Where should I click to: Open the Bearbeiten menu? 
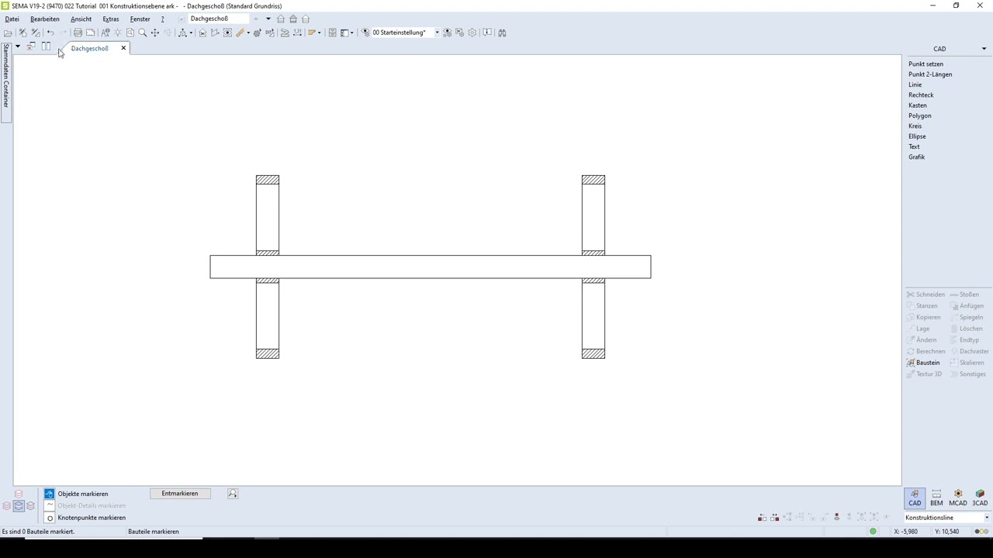44,19
